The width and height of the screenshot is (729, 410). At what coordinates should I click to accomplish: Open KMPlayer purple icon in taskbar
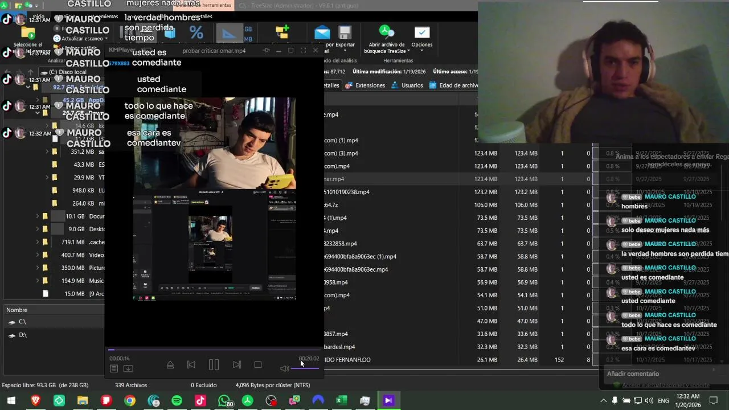[x=388, y=401]
